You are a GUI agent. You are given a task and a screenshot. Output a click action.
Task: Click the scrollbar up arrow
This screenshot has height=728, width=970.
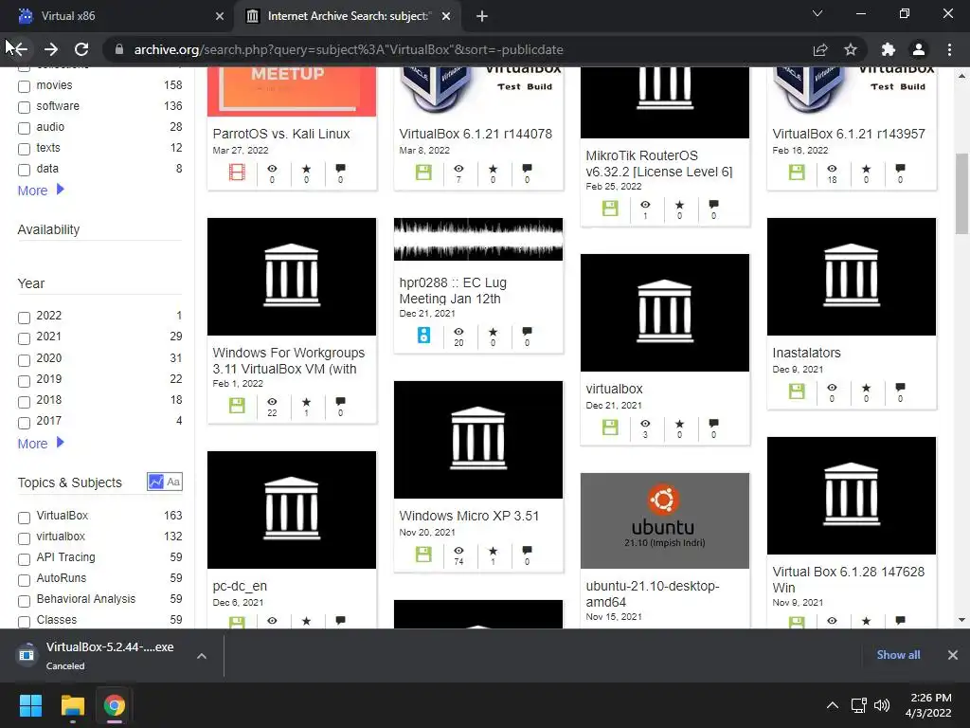961,76
